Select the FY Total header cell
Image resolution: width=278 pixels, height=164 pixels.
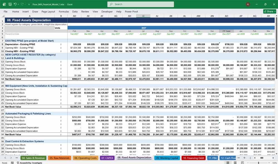(x=226, y=31)
